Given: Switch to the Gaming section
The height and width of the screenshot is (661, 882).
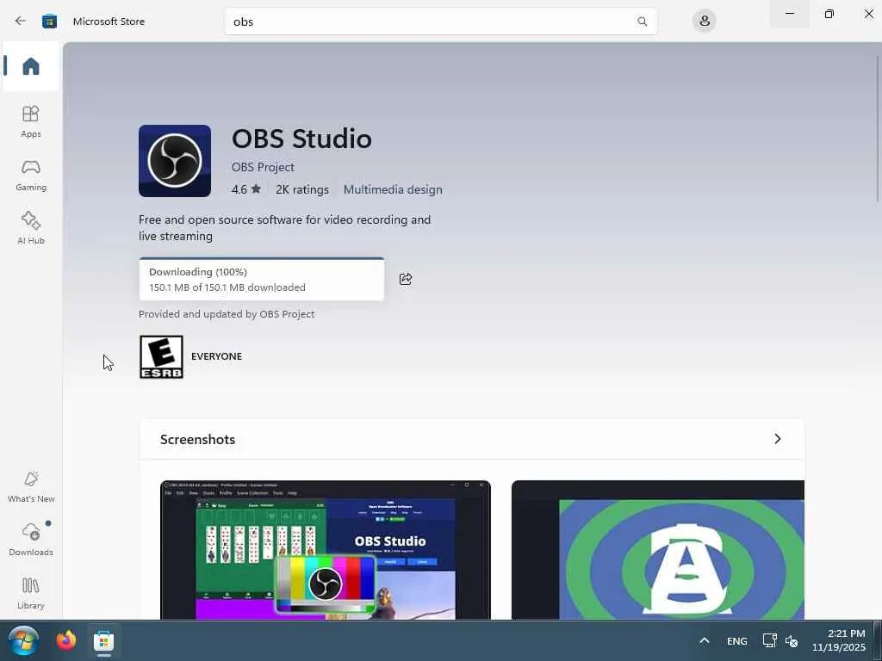Looking at the screenshot, I should (x=31, y=175).
